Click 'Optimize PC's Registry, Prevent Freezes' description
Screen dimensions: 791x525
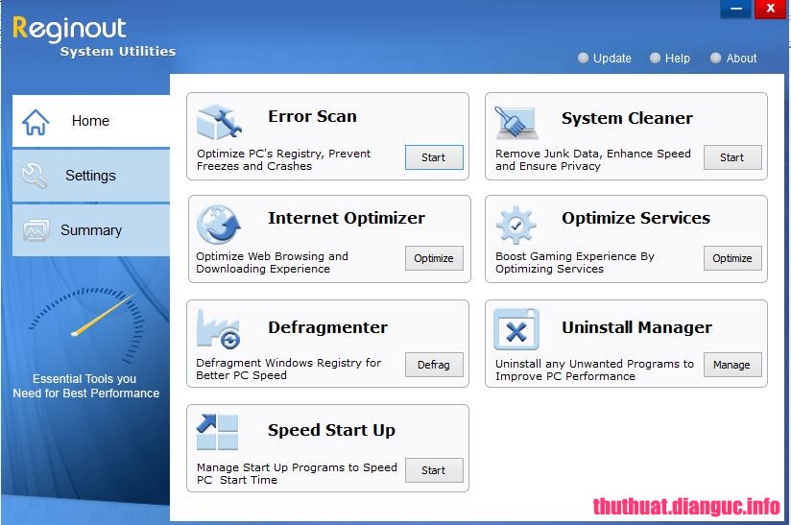point(283,160)
